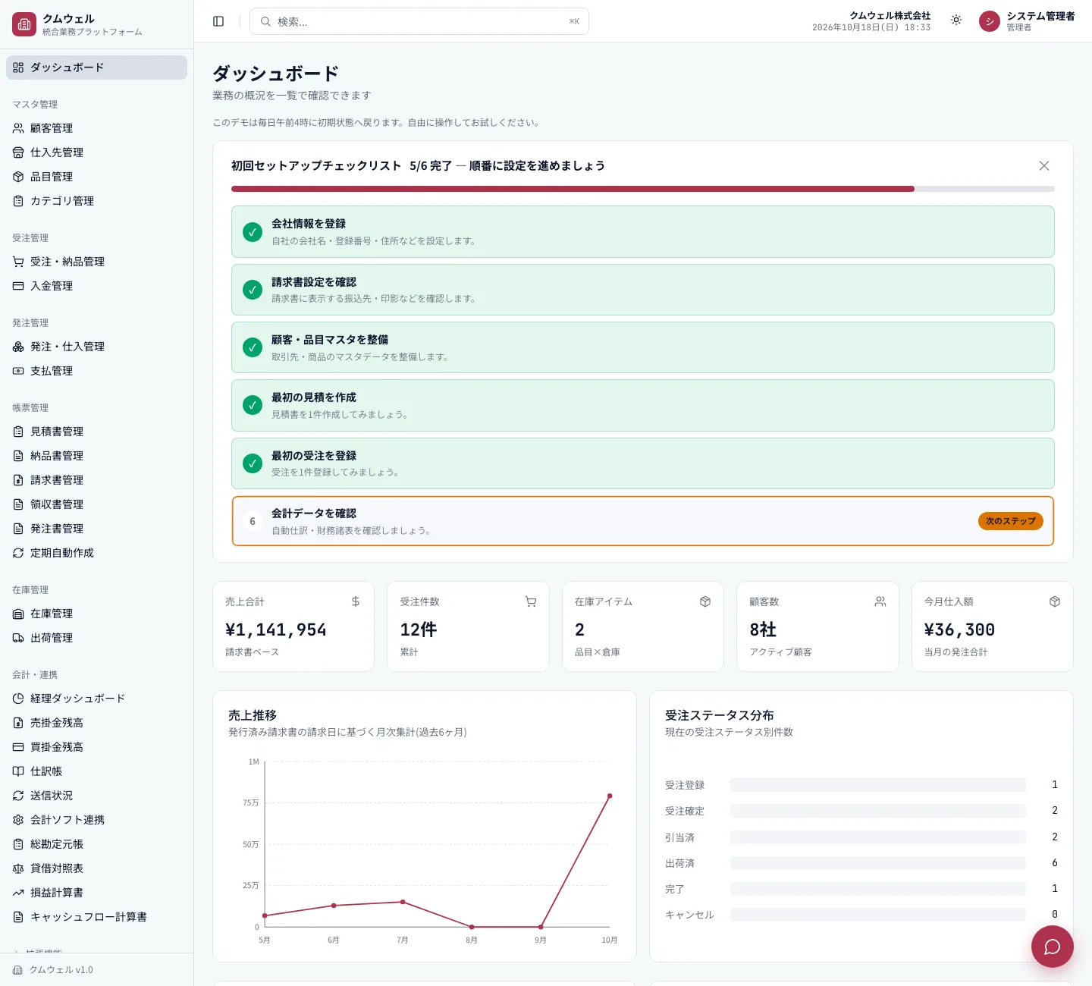1092x986 pixels.
Task: Open the chat bubble support button
Action: [x=1052, y=947]
